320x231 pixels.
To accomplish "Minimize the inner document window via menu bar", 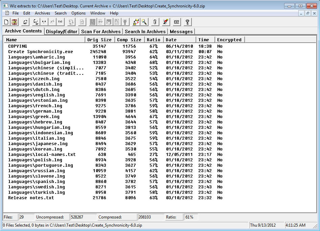I will (x=301, y=14).
